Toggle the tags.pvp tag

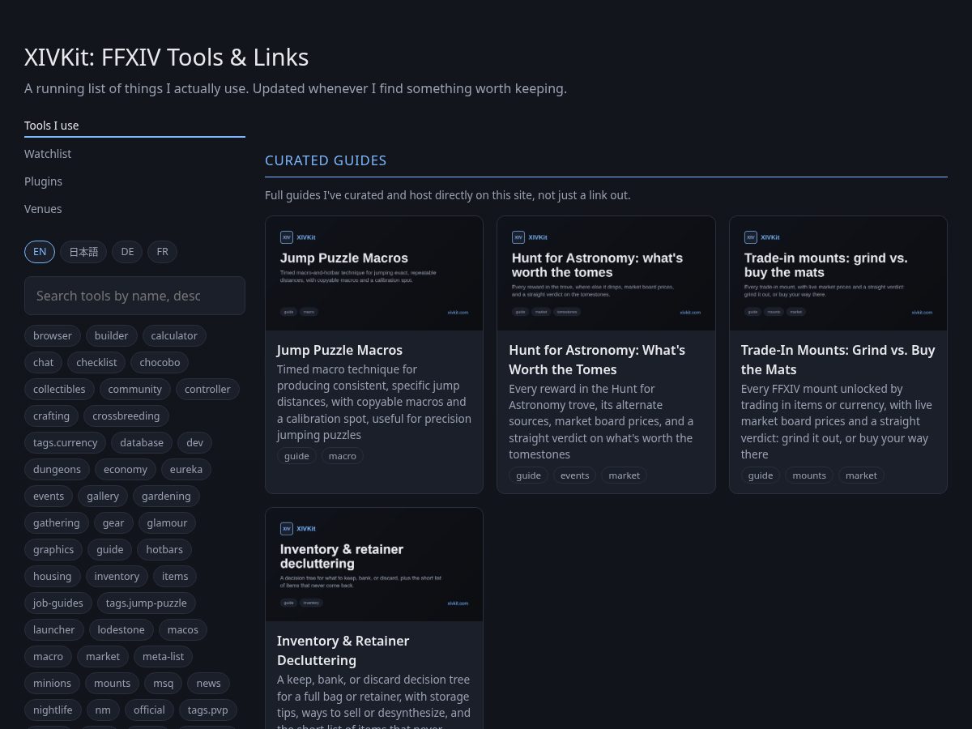click(x=208, y=710)
